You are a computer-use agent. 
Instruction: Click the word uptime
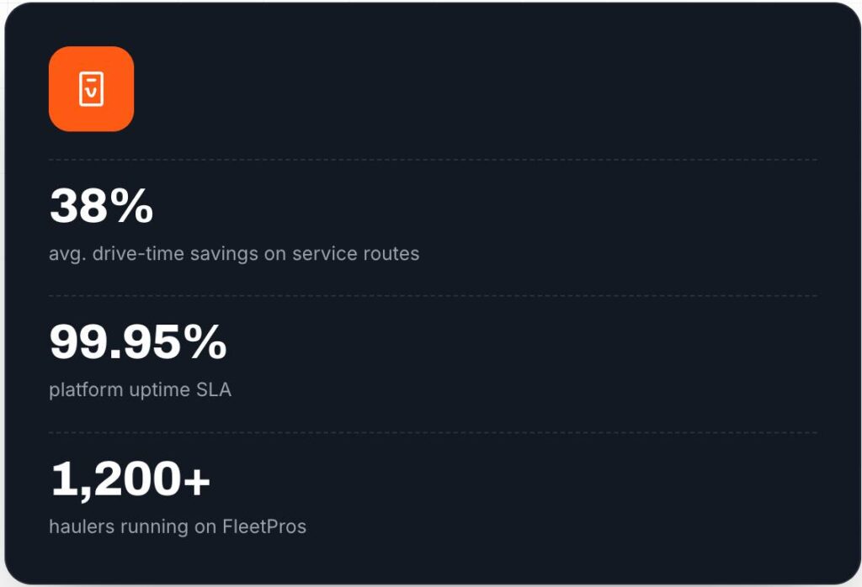(159, 390)
